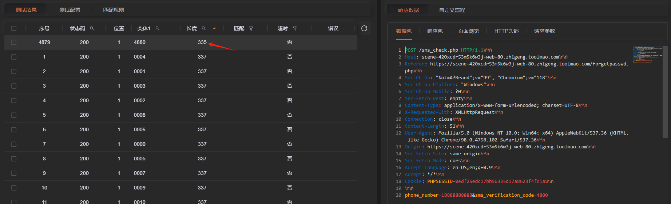The height and width of the screenshot is (204, 671).
Task: Check the box for payload 0008 row
Action: coord(14,115)
